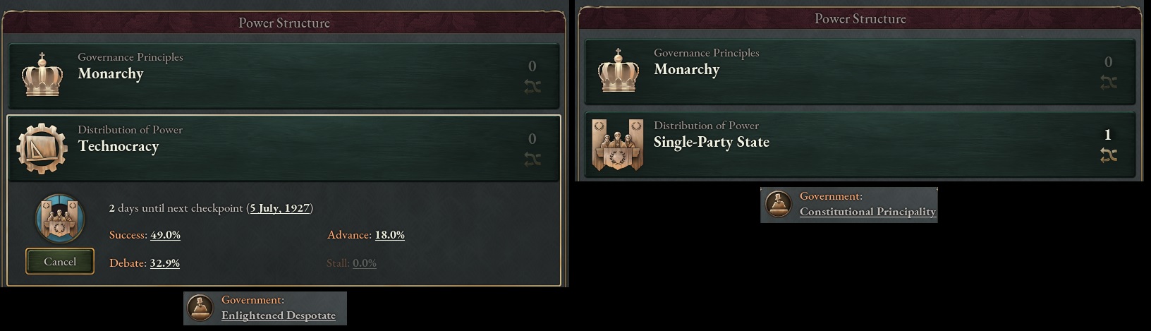Image resolution: width=1151 pixels, height=331 pixels.
Task: Click the shuffle arrows icon in Technocracy row
Action: pos(532,160)
